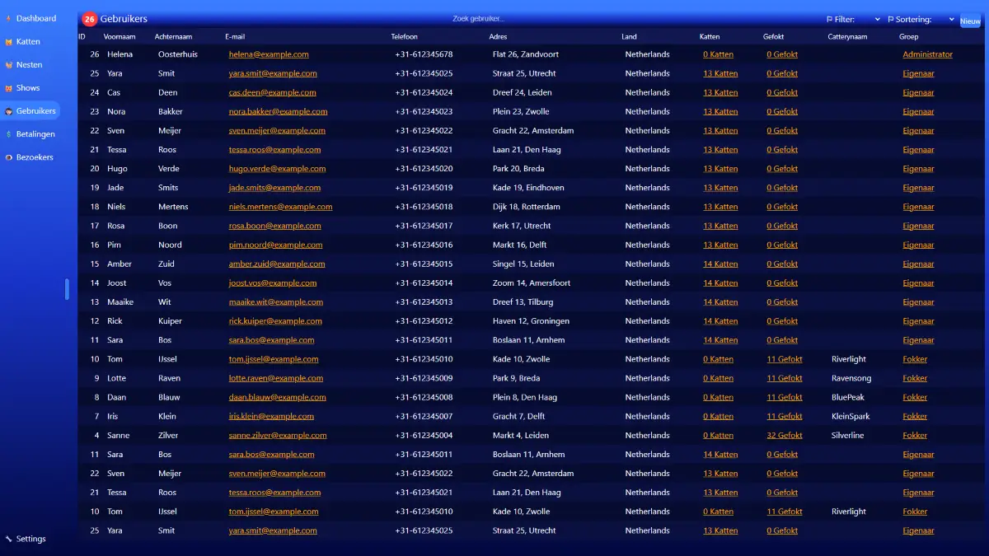Screen dimensions: 989x556
Task: Click the cat face icon beside Katten
Action: point(8,41)
